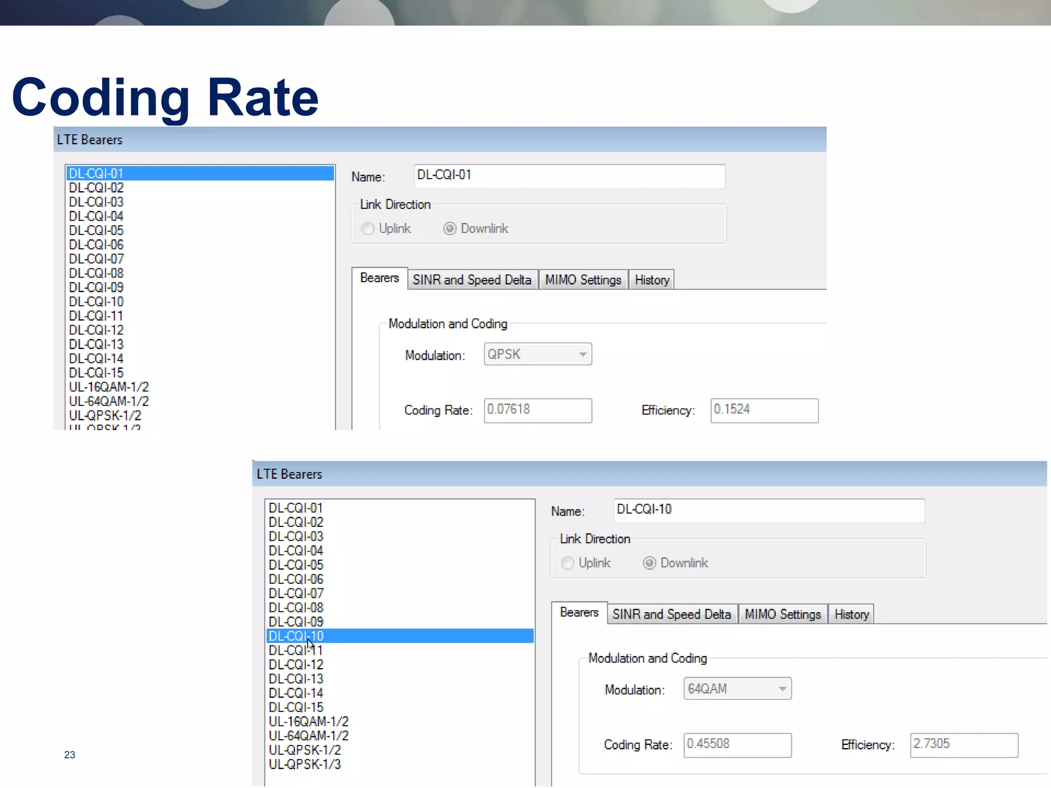Select DL-CQI-05 in bottom window list
Image resolution: width=1051 pixels, height=788 pixels.
[x=400, y=565]
